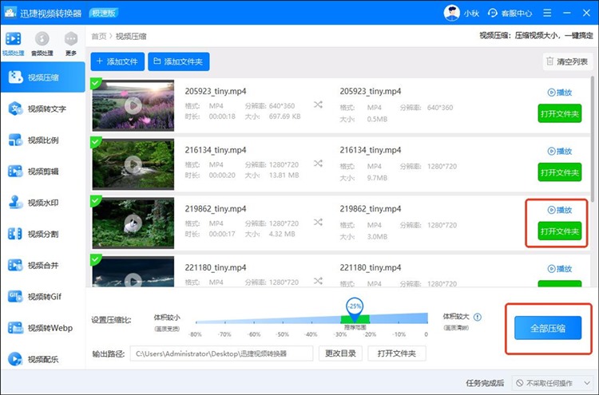The image size is (599, 395).
Task: Click the 视频水印 sidebar icon
Action: click(15, 203)
